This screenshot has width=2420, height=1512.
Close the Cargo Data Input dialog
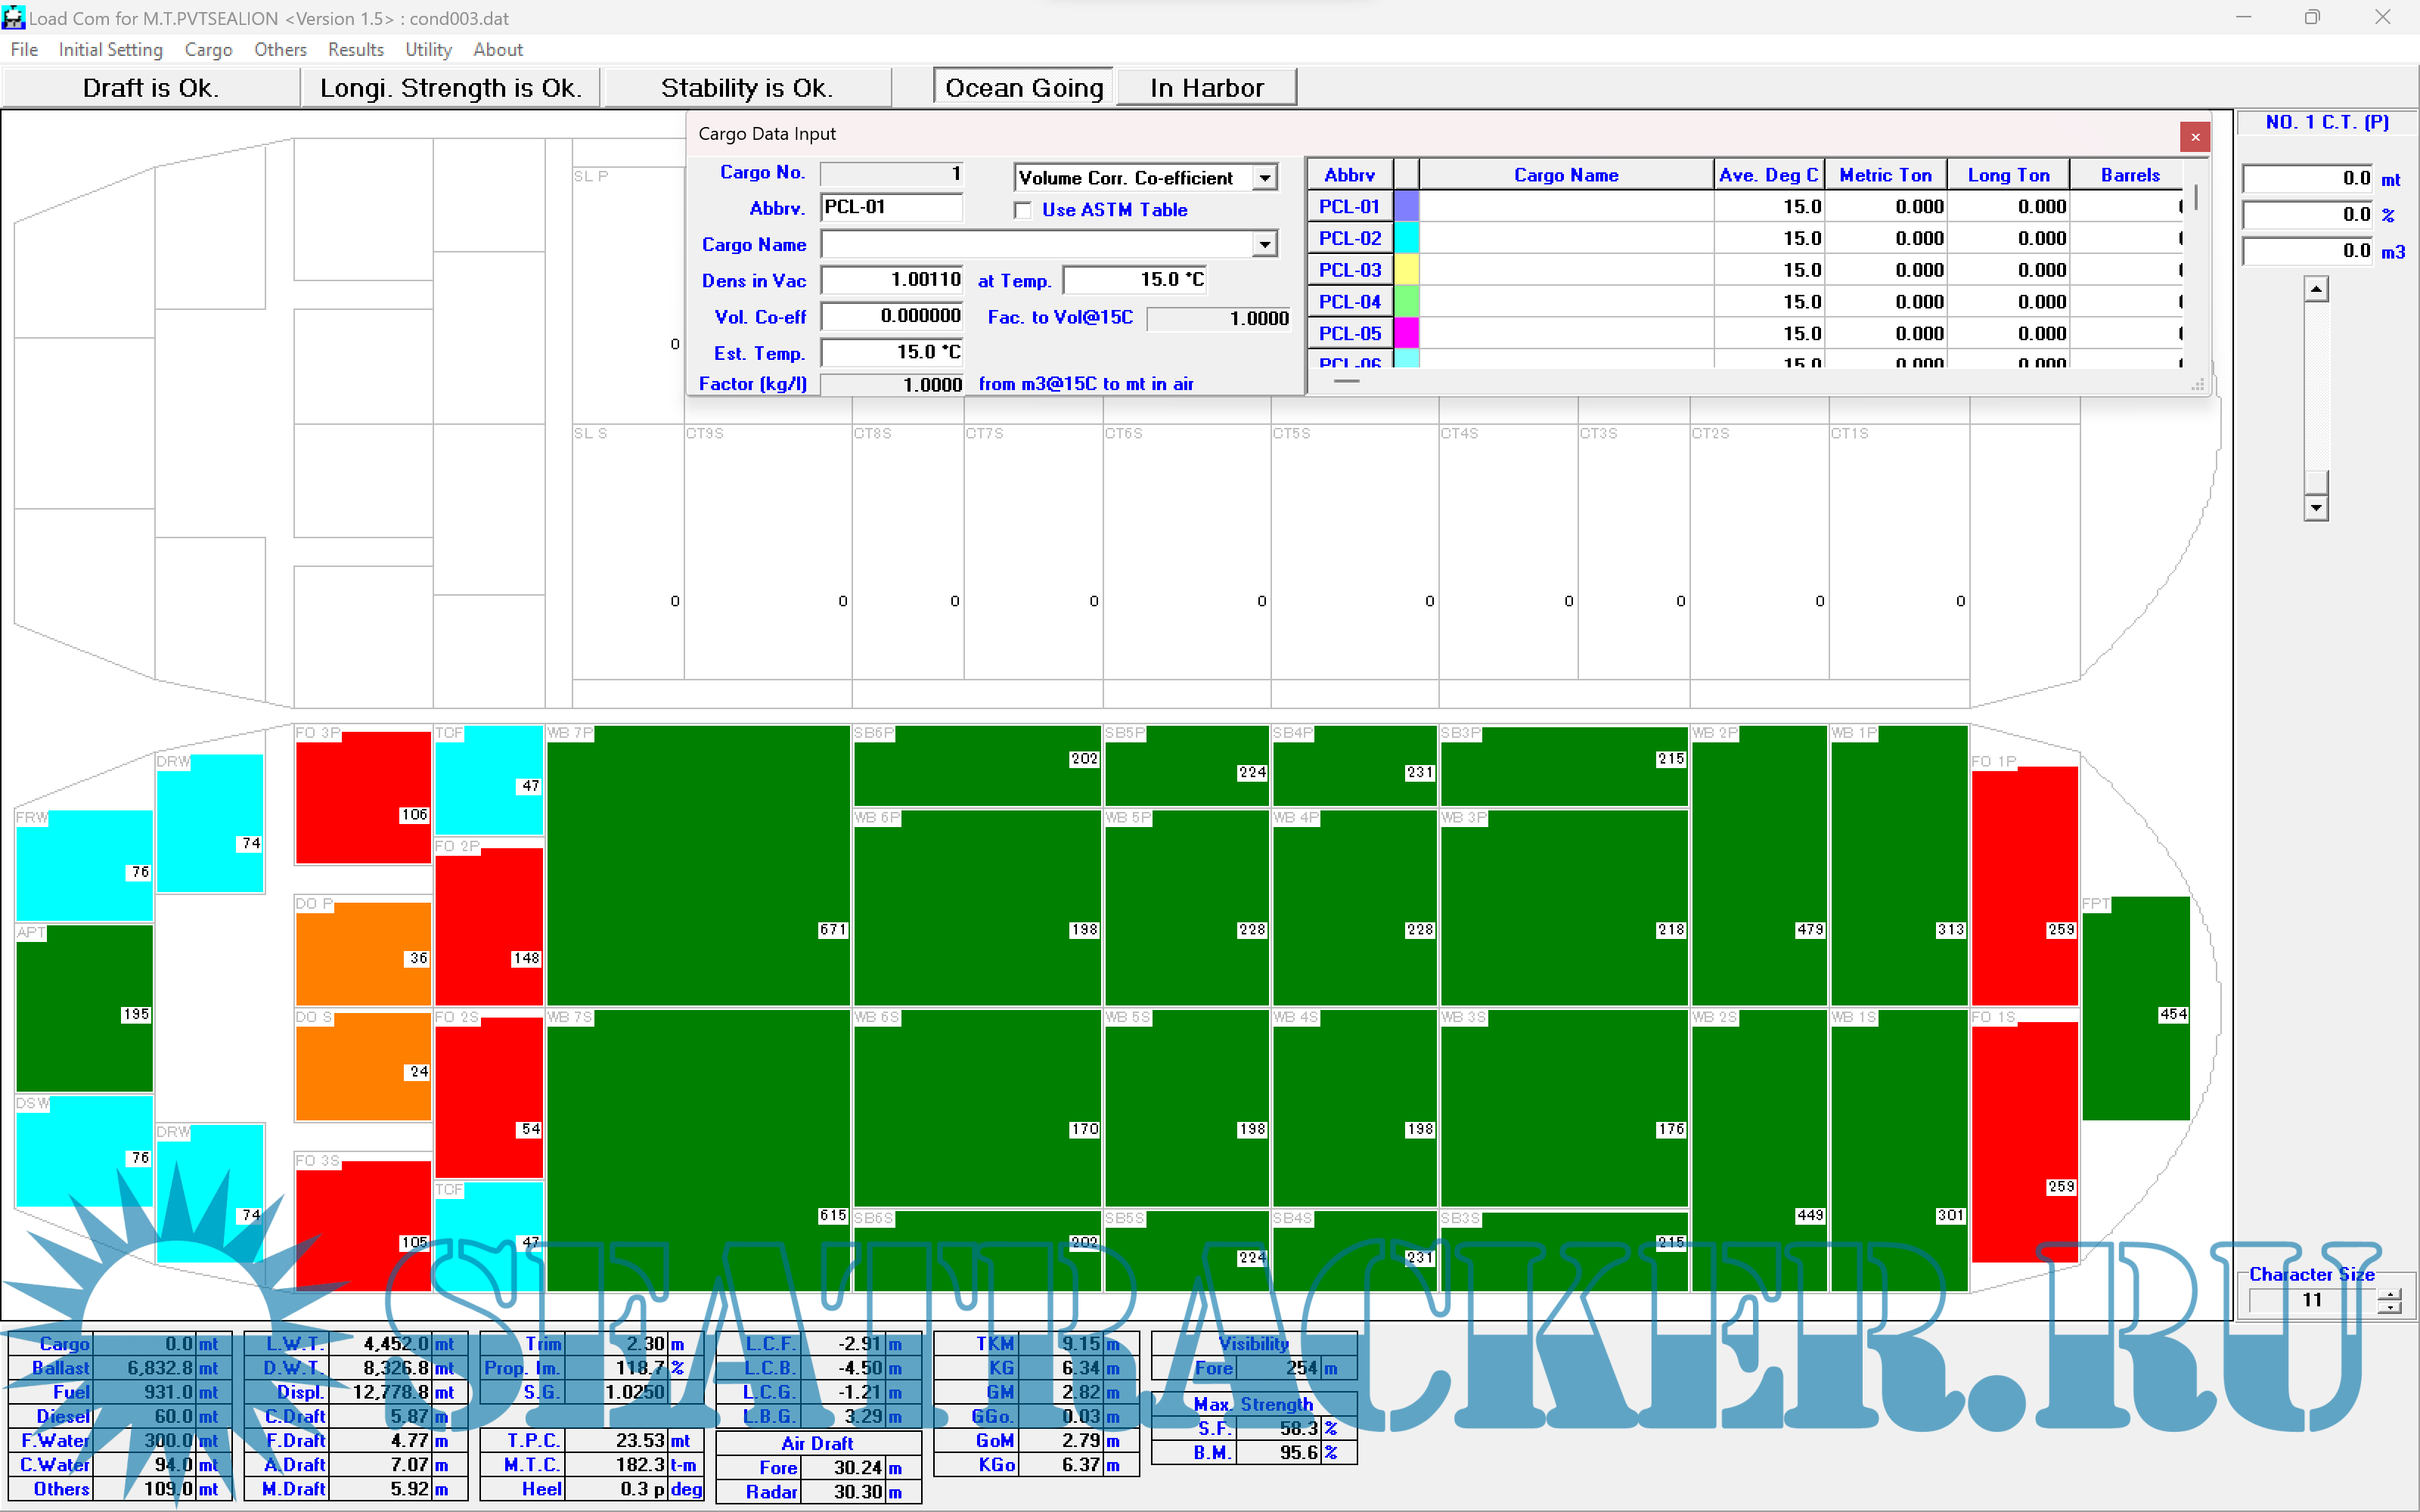(2194, 137)
